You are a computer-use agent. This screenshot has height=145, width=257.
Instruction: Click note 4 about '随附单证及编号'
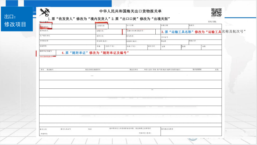click(x=95, y=53)
